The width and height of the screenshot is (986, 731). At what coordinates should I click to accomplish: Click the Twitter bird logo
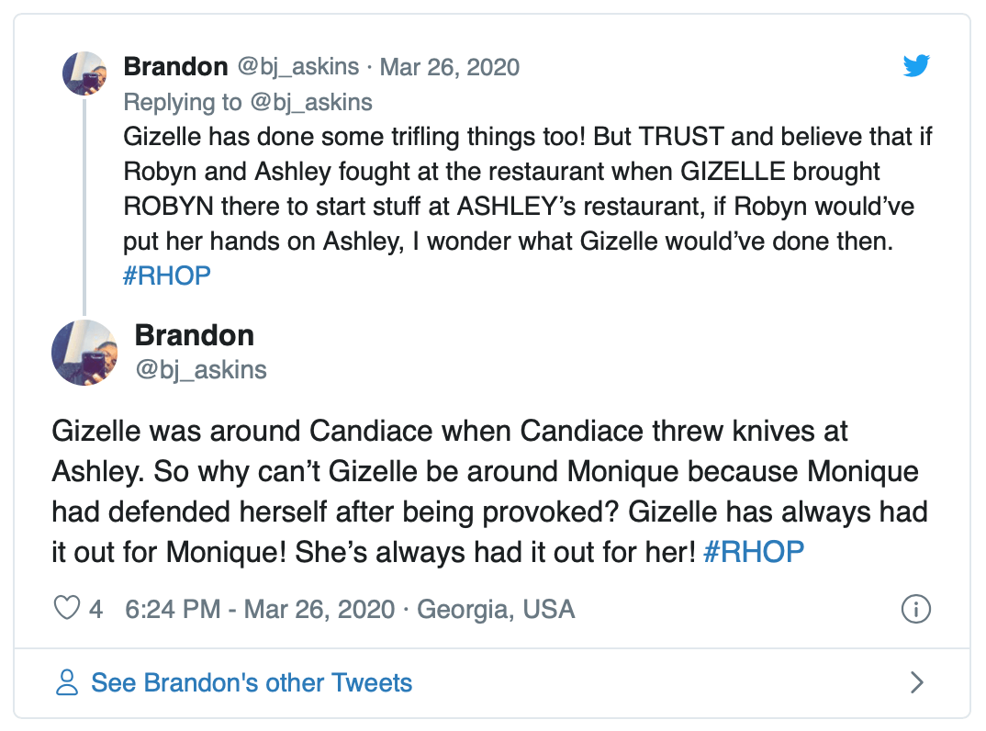pyautogui.click(x=916, y=66)
